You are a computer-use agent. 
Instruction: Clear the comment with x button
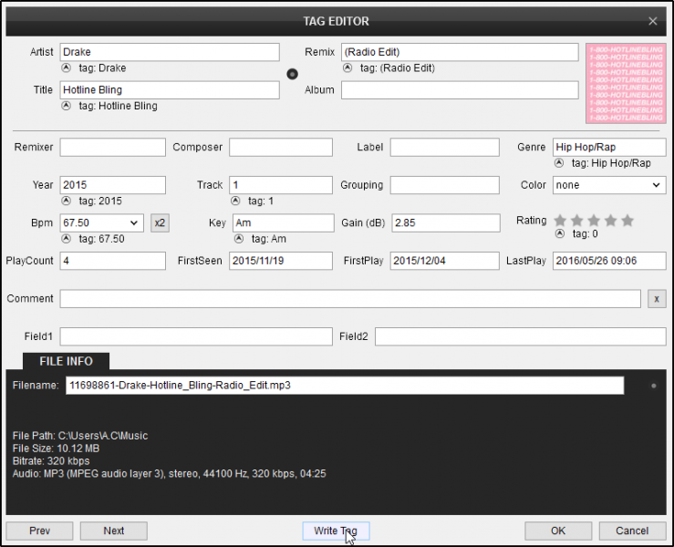(657, 299)
